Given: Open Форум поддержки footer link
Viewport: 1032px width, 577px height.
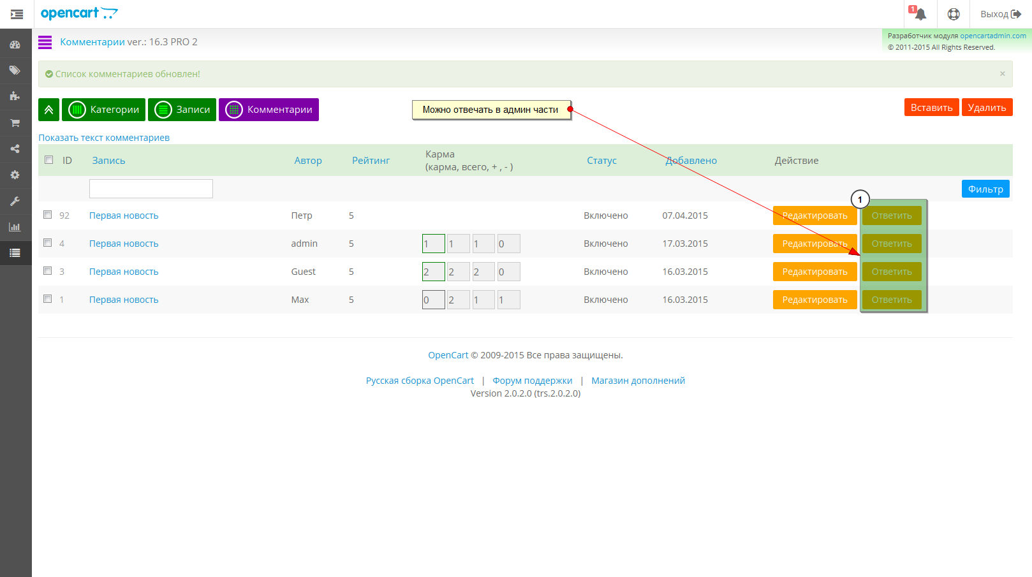Looking at the screenshot, I should click(533, 381).
